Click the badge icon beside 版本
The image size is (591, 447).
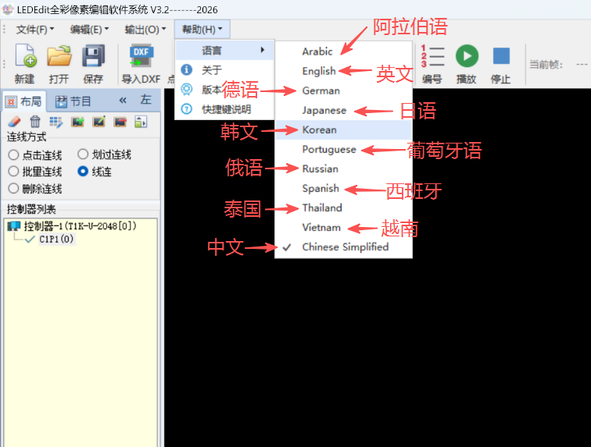tap(187, 89)
